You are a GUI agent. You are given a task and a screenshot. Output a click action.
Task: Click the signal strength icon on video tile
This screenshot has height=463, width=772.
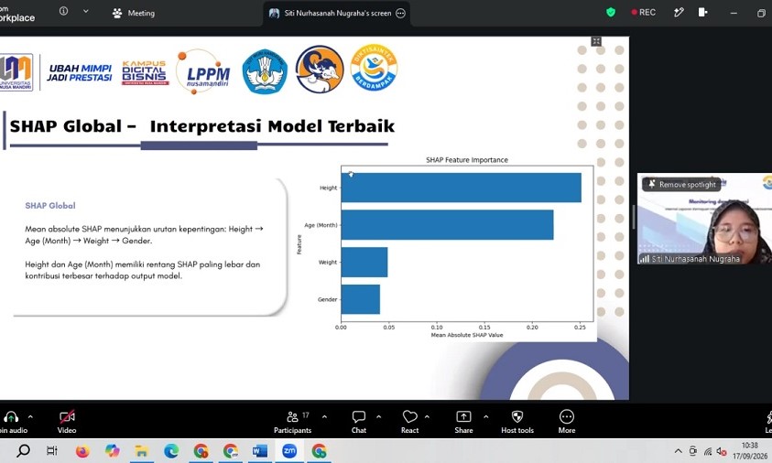pos(644,258)
